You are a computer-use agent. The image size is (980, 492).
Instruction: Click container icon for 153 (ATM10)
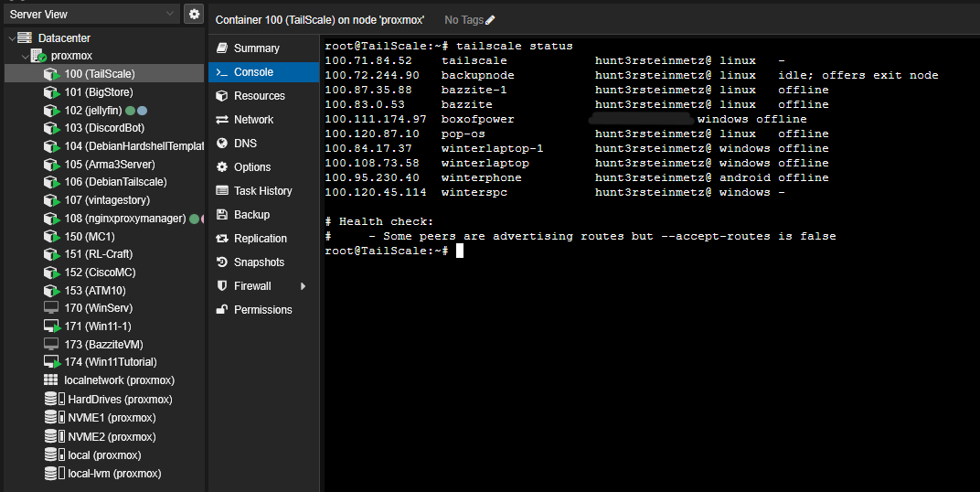tap(52, 291)
